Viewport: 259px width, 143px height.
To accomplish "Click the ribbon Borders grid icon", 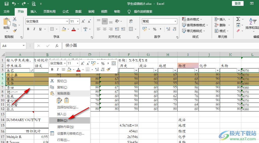I will pyautogui.click(x=52, y=29).
